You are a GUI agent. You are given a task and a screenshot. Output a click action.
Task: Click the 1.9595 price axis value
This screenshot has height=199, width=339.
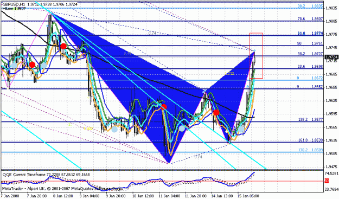[331, 114]
